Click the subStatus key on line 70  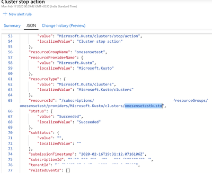click(x=41, y=132)
